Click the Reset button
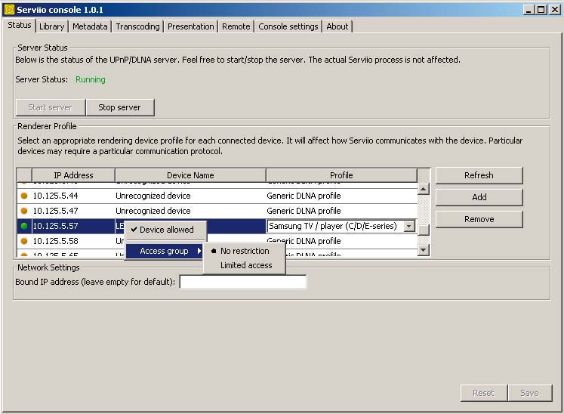 tap(484, 393)
